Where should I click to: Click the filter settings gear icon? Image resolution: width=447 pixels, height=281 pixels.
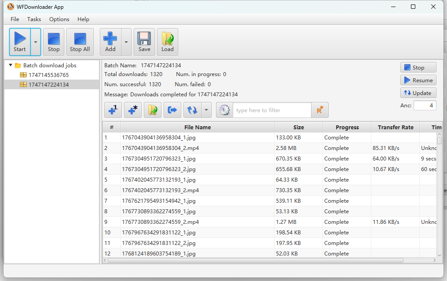[x=225, y=110]
